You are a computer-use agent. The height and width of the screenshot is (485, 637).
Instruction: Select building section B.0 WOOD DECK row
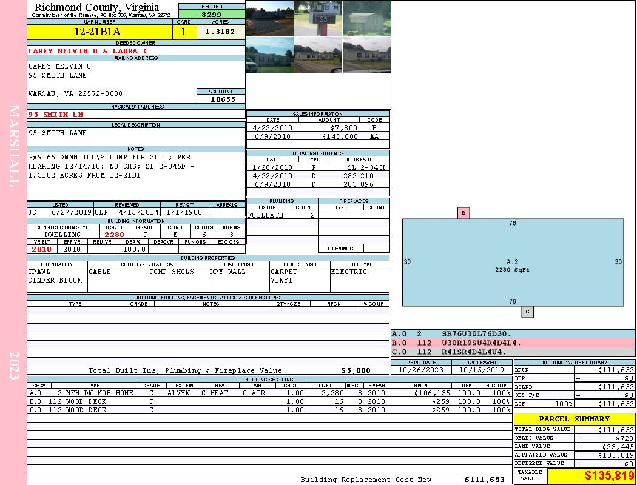[269, 401]
